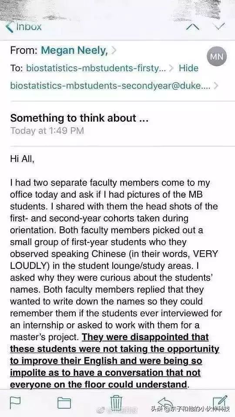
Task: Hide the recipient details
Action: (188, 68)
